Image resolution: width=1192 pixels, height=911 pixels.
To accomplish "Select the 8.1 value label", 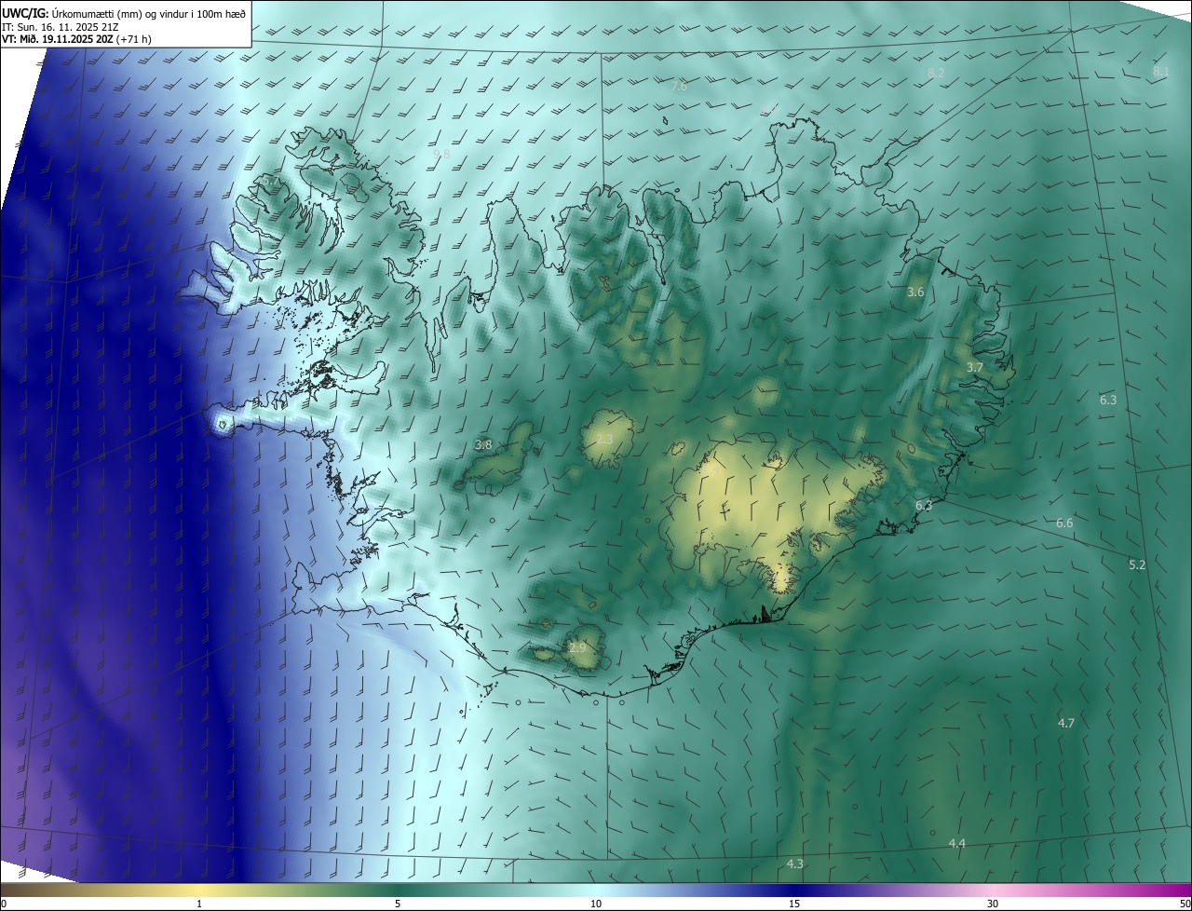I will (x=1160, y=71).
